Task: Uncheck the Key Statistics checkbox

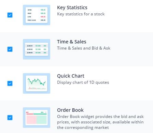Action: click(x=10, y=15)
